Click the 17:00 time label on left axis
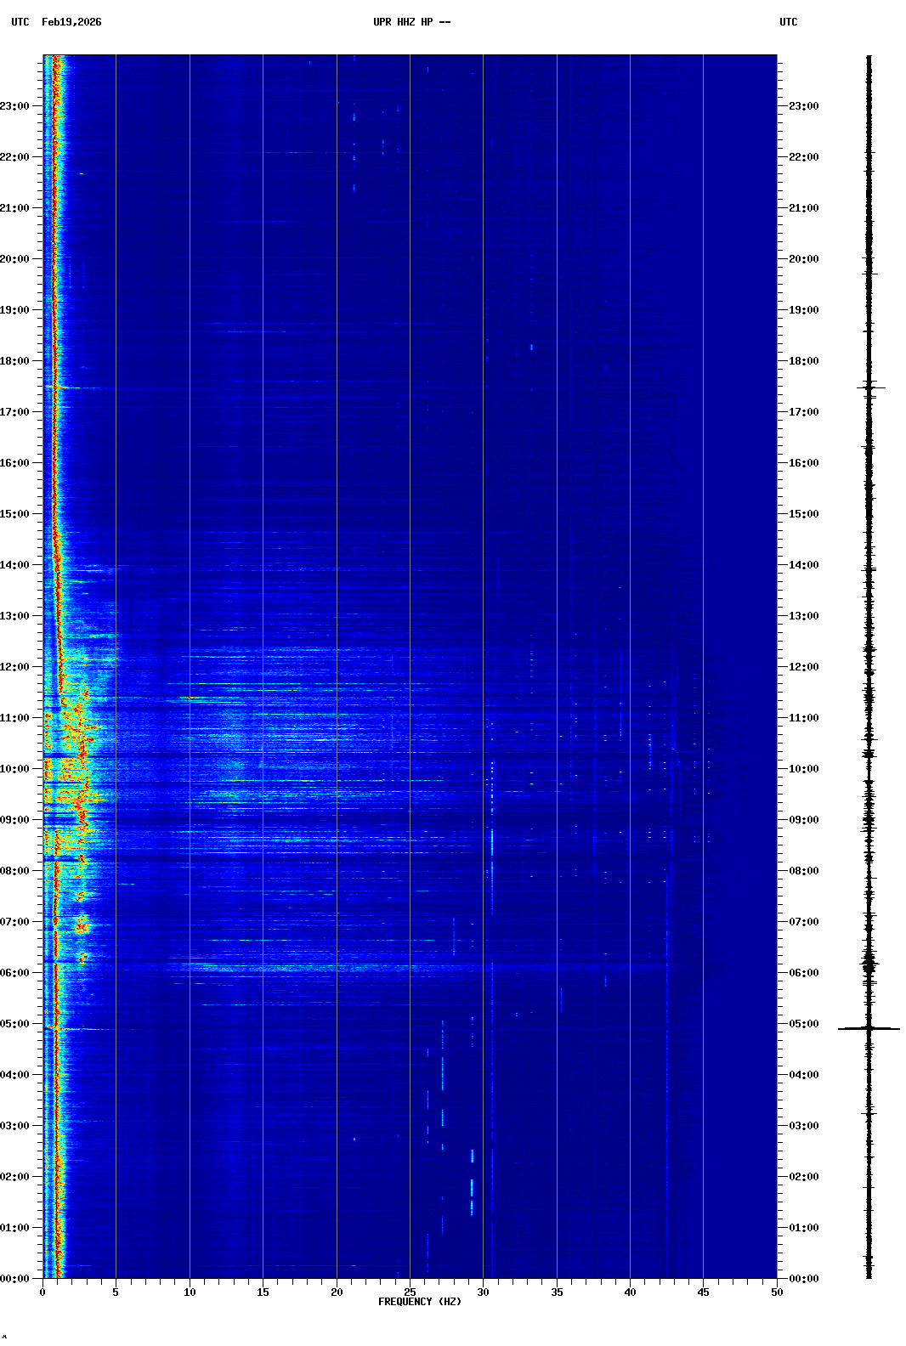This screenshot has width=906, height=1346. (15, 412)
